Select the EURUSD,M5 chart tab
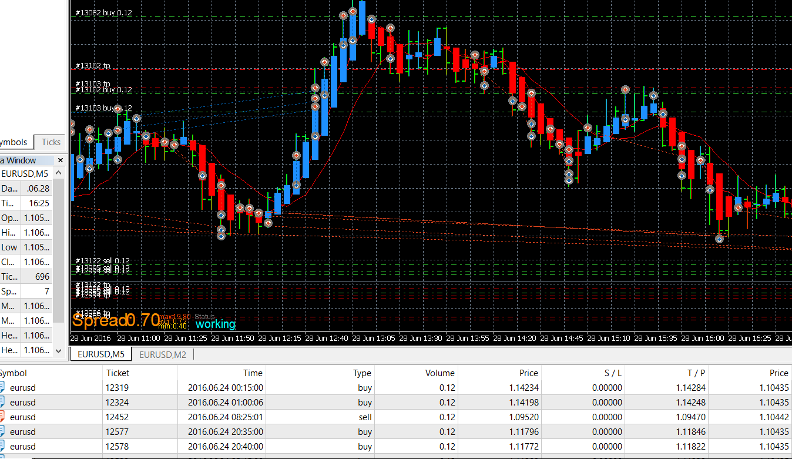 [101, 354]
